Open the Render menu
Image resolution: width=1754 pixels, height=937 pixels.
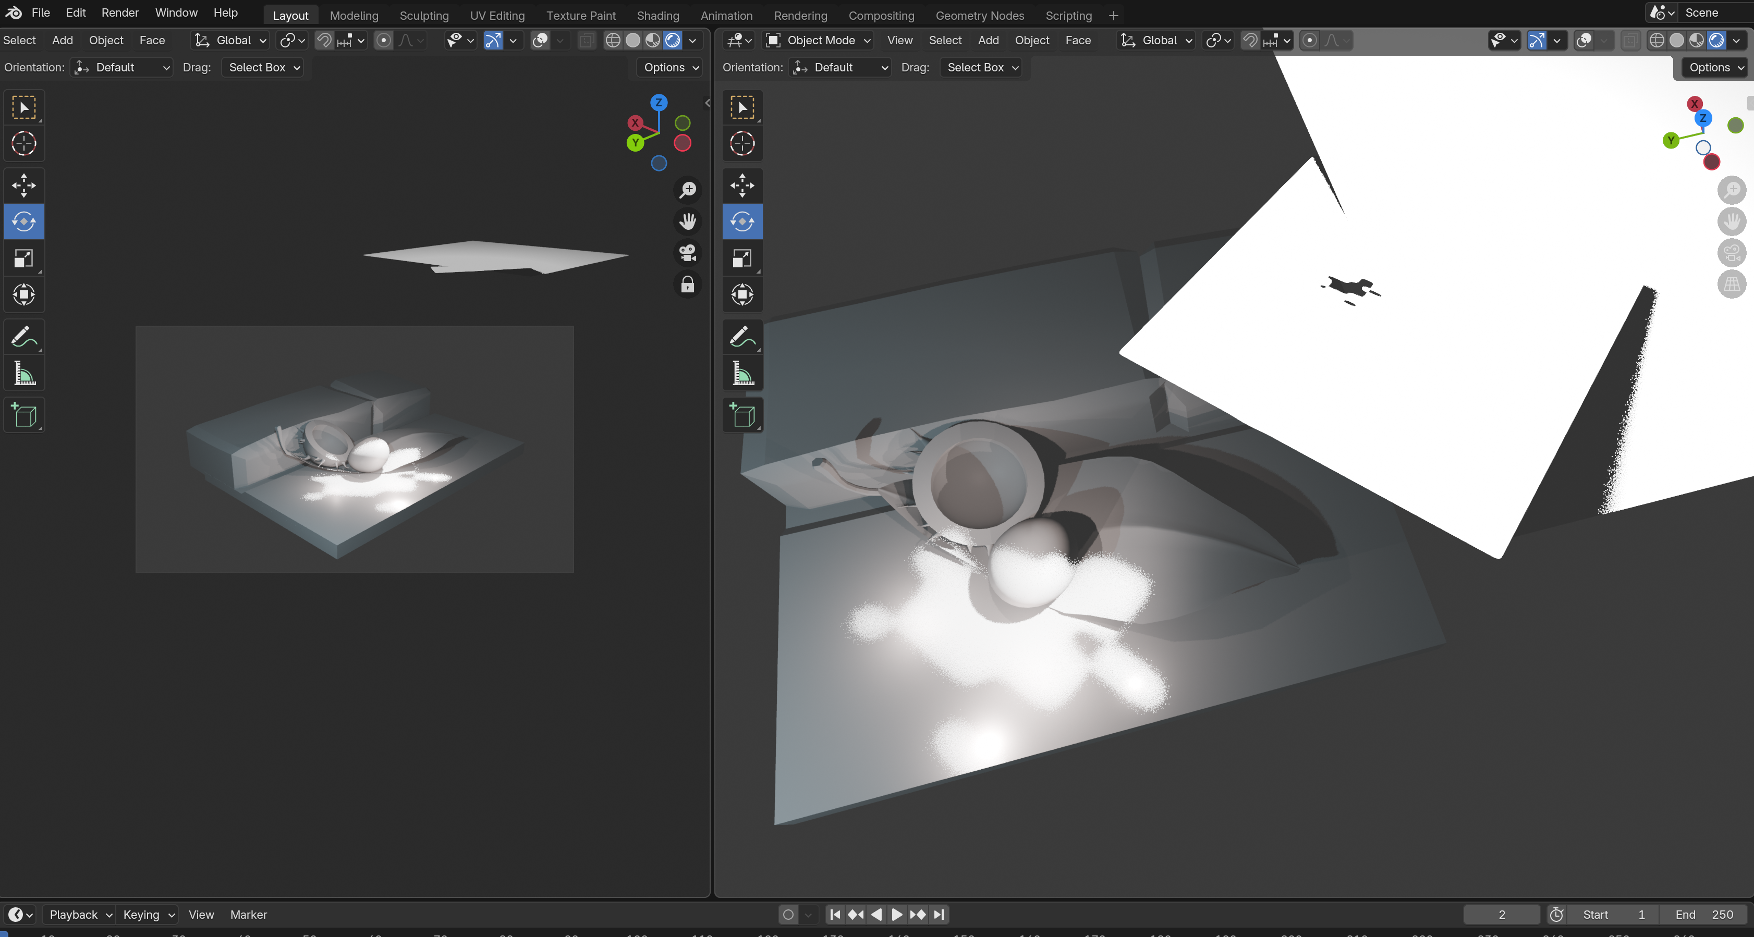click(120, 13)
